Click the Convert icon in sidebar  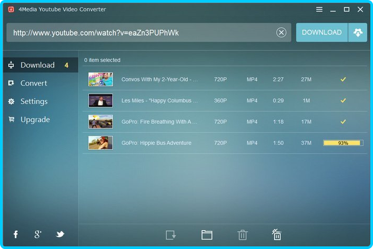(x=11, y=83)
